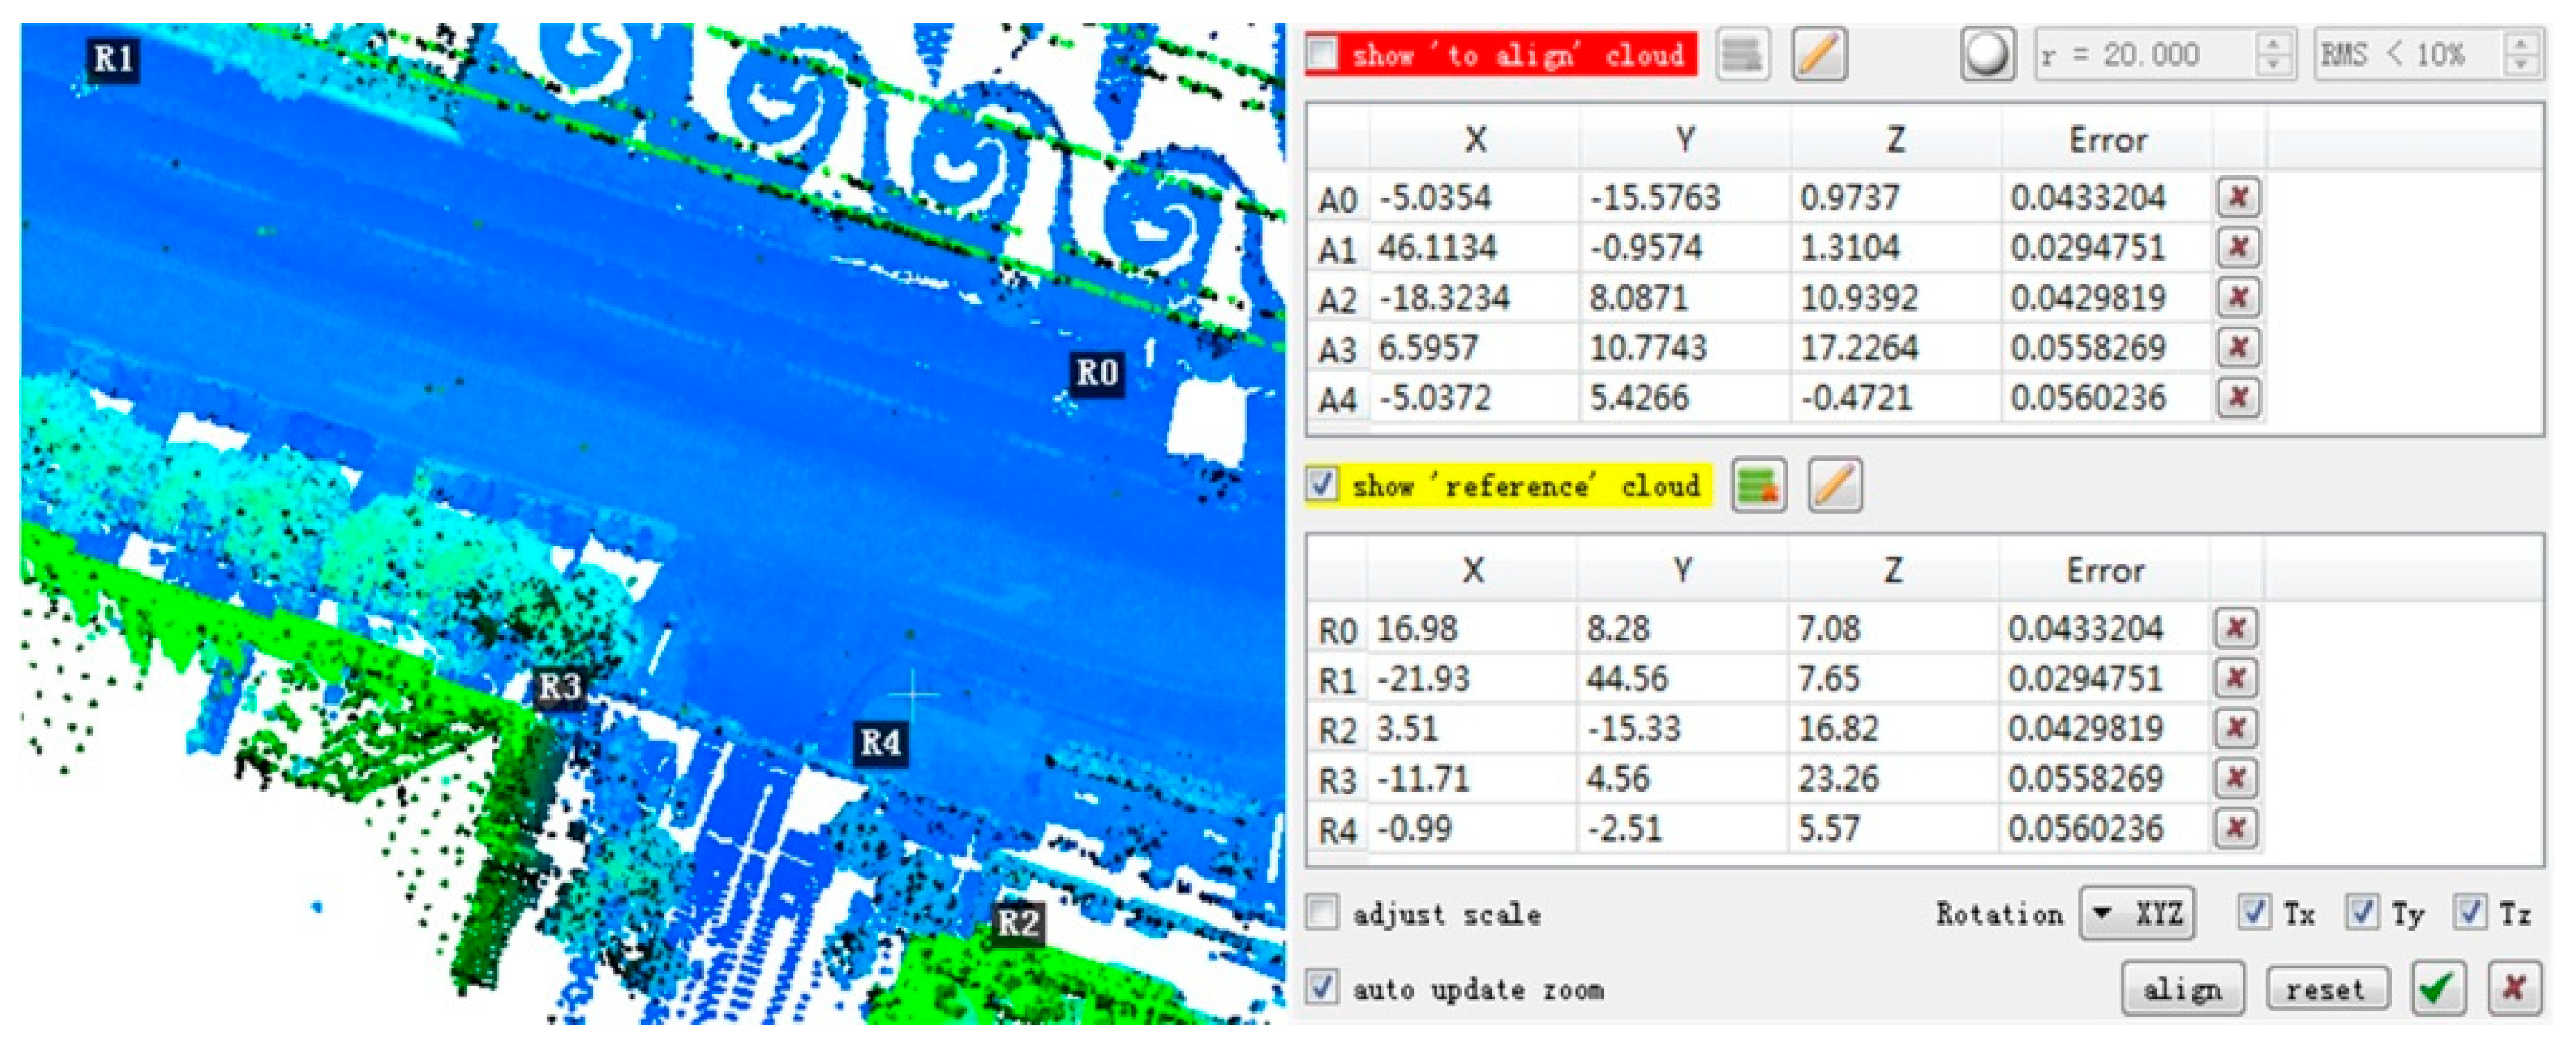
Task: Decrease radius r value with down arrow
Action: point(2274,66)
